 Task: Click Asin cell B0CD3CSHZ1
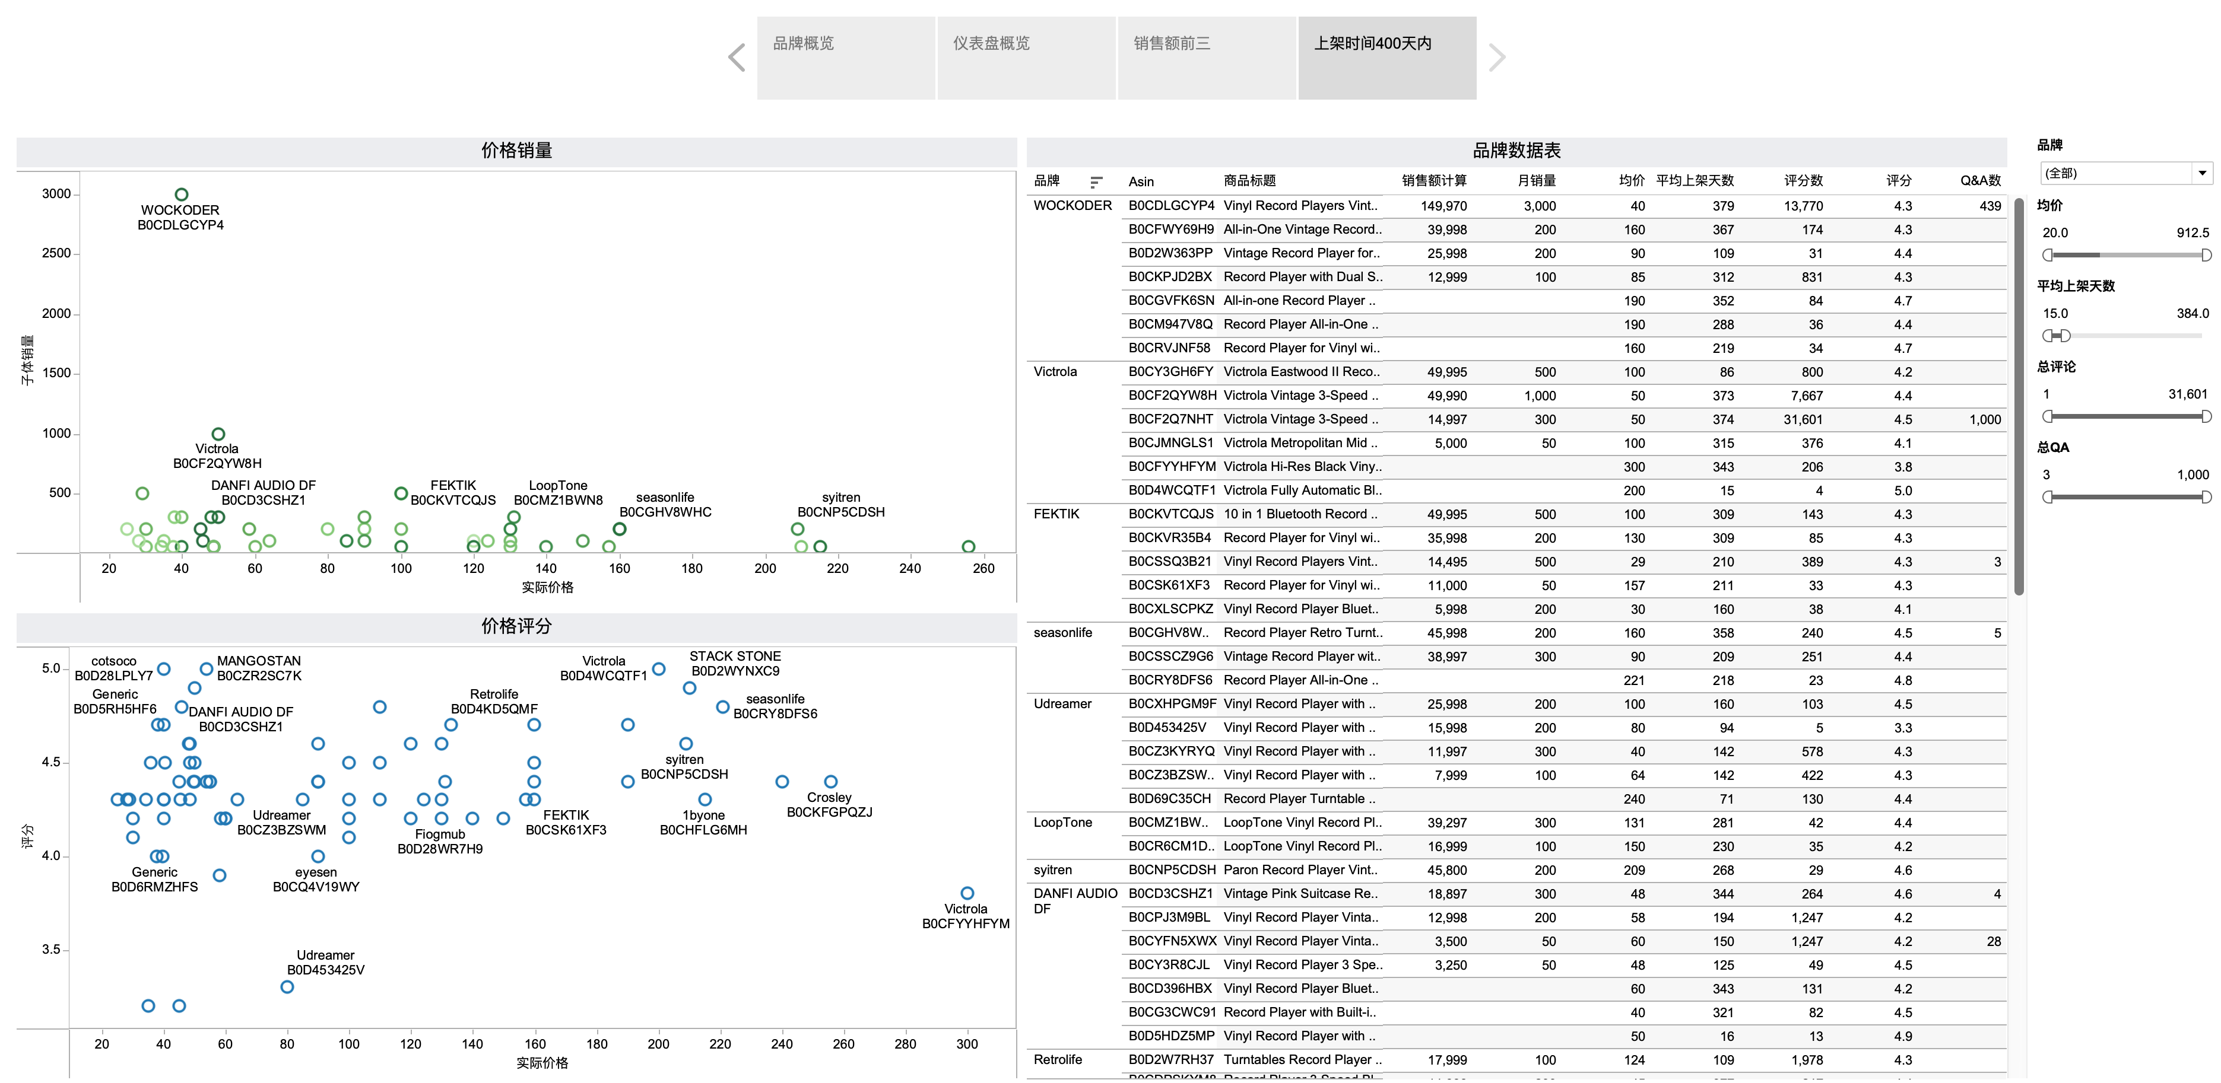pos(1171,894)
